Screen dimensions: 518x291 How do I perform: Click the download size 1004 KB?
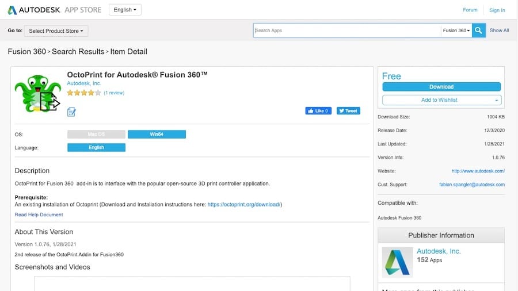tap(496, 117)
